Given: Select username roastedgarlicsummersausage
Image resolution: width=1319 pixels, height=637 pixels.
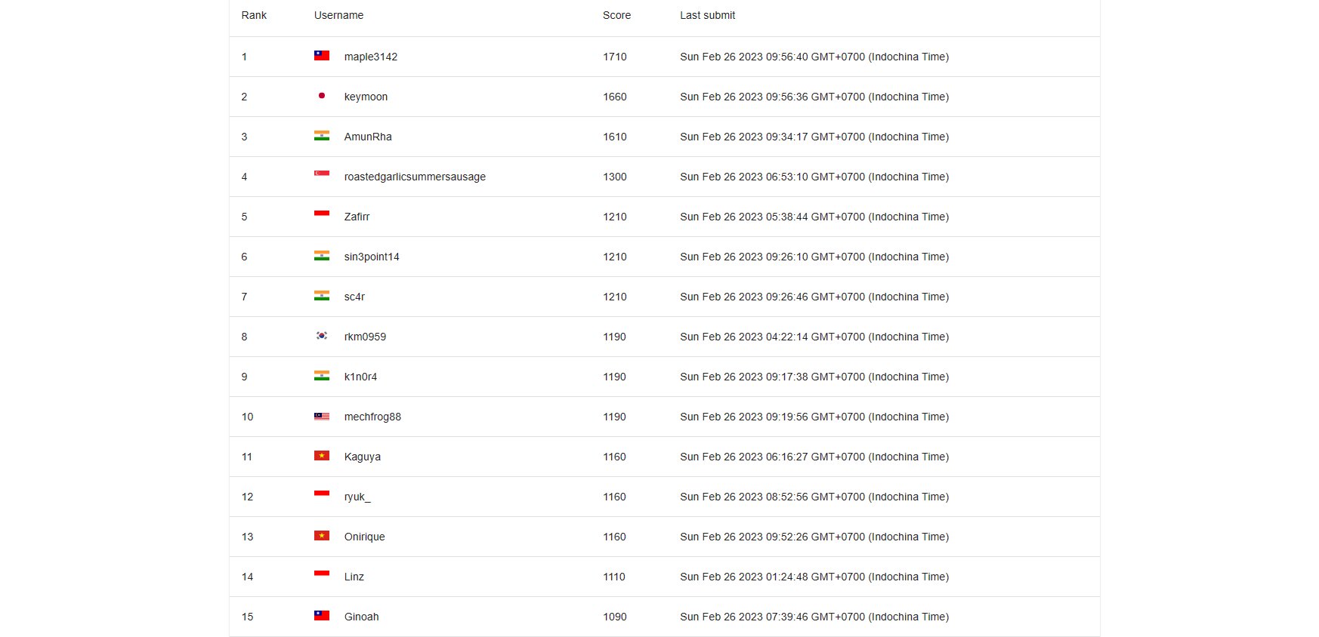Looking at the screenshot, I should [415, 177].
